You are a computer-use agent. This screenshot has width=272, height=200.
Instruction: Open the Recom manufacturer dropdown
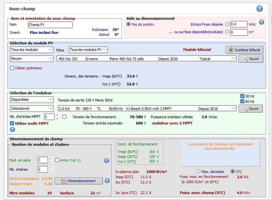(31, 58)
